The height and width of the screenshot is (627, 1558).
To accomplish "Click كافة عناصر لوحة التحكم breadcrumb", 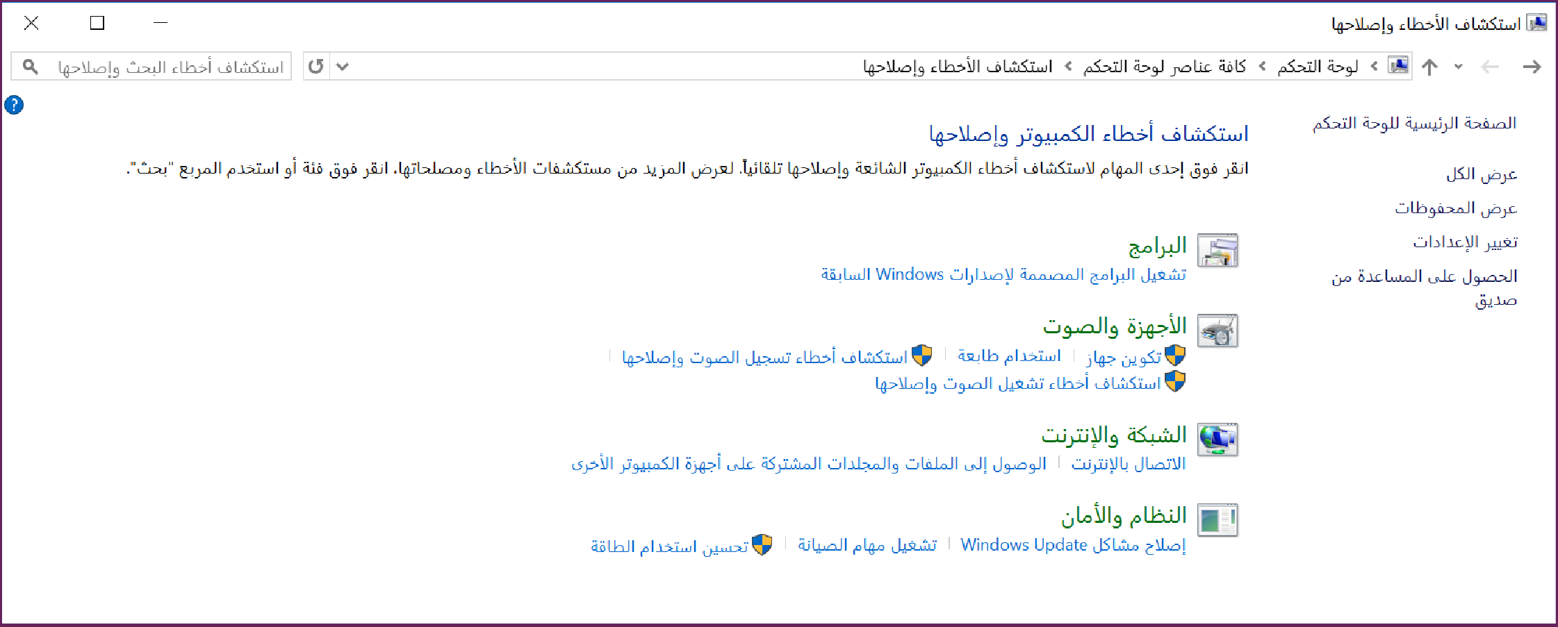I will pos(1165,66).
